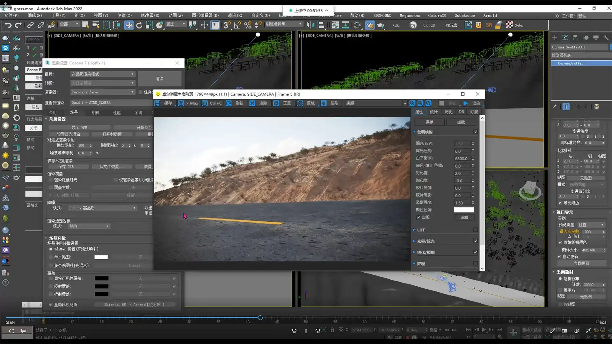Click the Angle Snap toggle icon

click(x=237, y=25)
